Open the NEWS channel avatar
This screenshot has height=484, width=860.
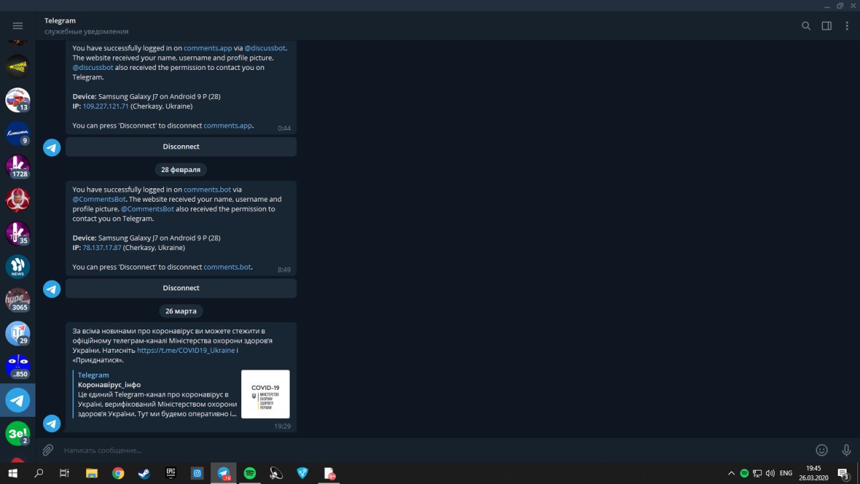pyautogui.click(x=17, y=267)
